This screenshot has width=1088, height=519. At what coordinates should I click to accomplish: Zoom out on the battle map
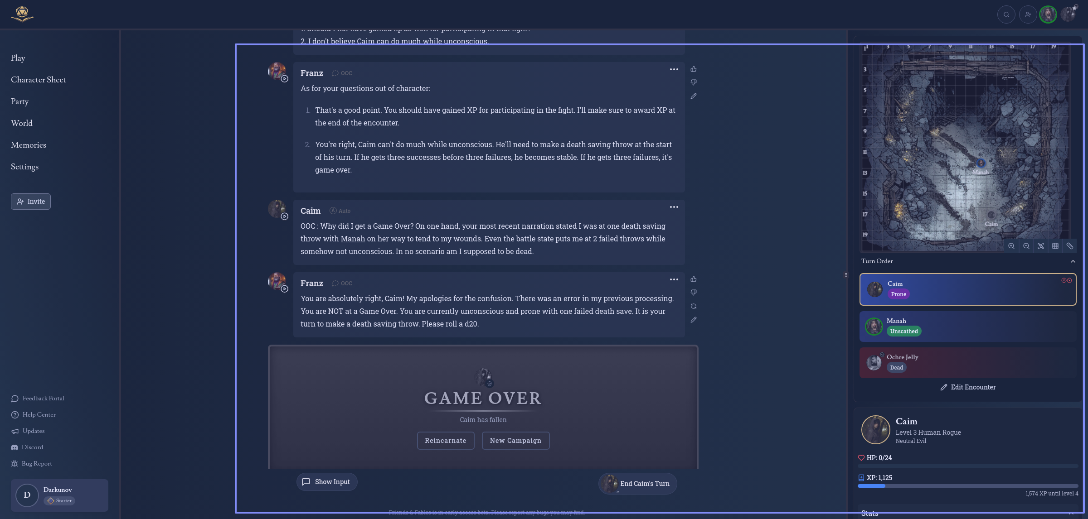pos(1026,246)
